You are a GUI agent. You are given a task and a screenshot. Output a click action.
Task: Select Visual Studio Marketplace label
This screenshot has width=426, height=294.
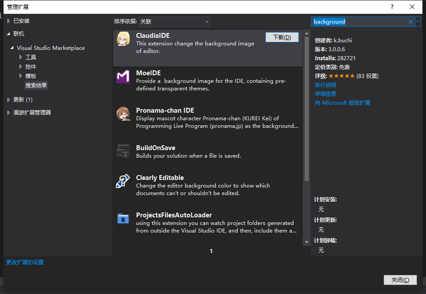click(51, 48)
